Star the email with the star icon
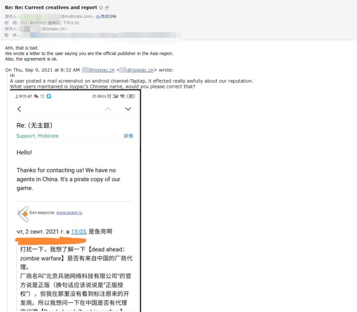 (x=101, y=7)
